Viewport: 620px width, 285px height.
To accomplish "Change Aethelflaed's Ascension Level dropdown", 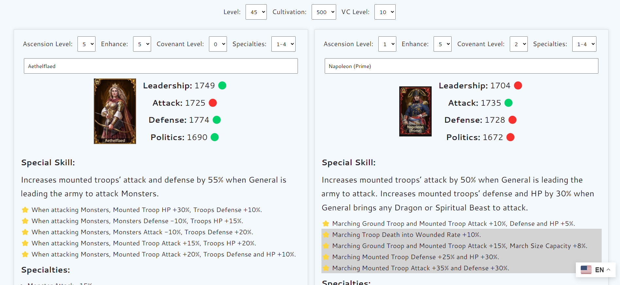I will click(86, 44).
